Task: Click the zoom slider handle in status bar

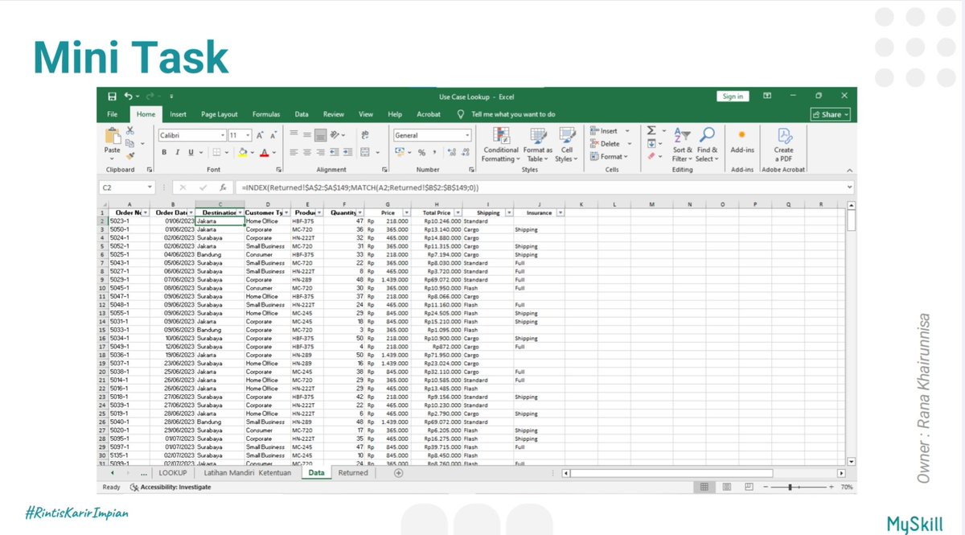Action: (x=791, y=487)
